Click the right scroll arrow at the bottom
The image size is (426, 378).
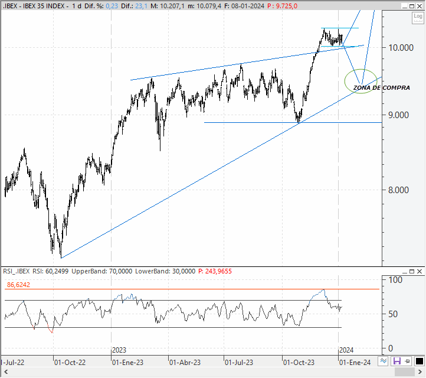(420, 372)
